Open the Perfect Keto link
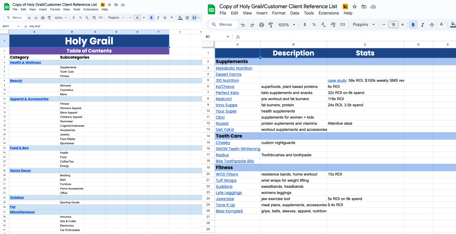 point(227,93)
